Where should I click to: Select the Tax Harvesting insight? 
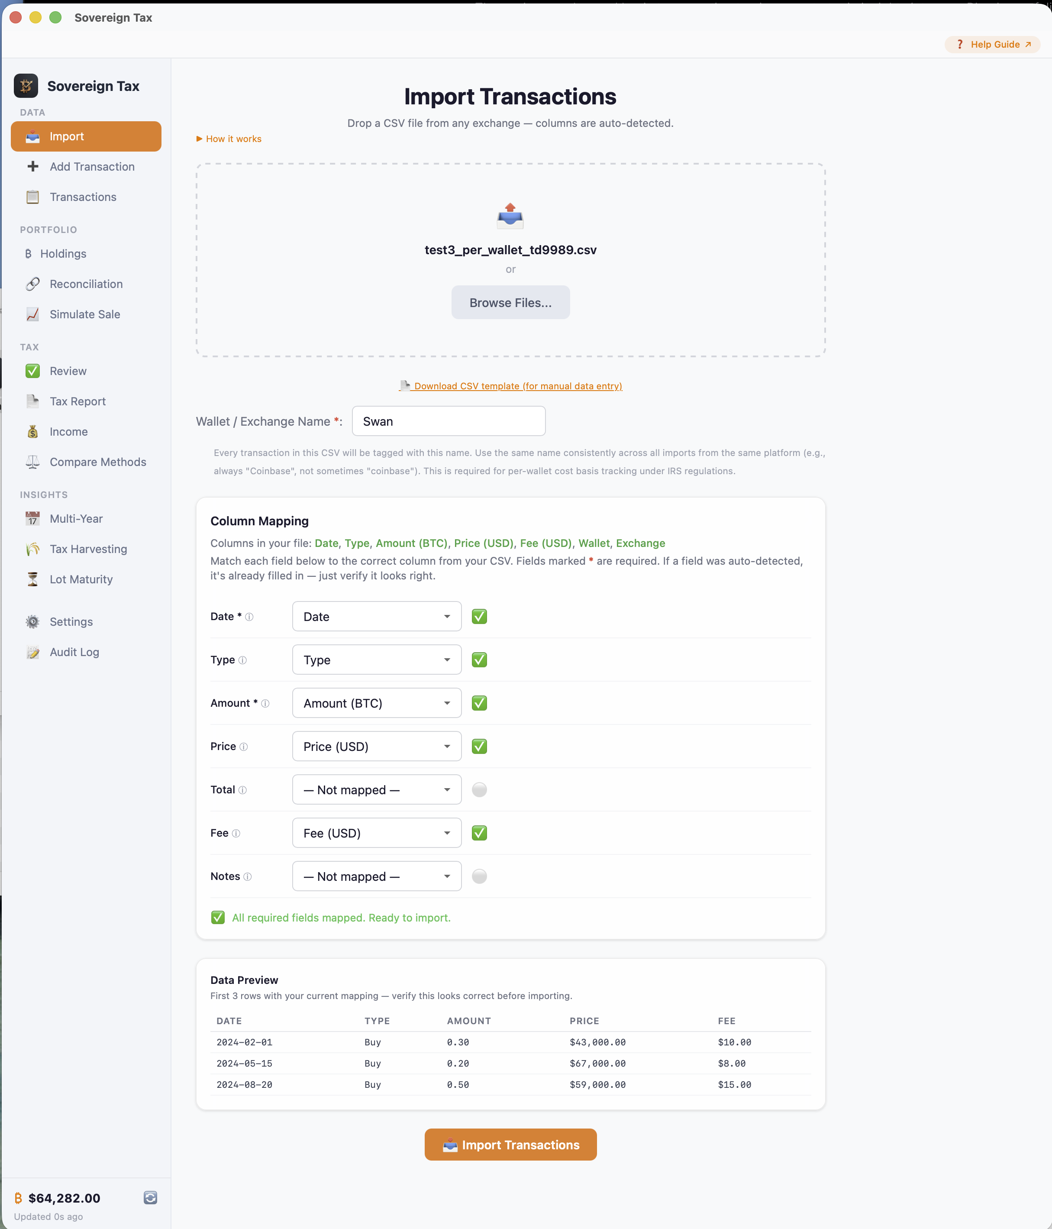tap(88, 549)
